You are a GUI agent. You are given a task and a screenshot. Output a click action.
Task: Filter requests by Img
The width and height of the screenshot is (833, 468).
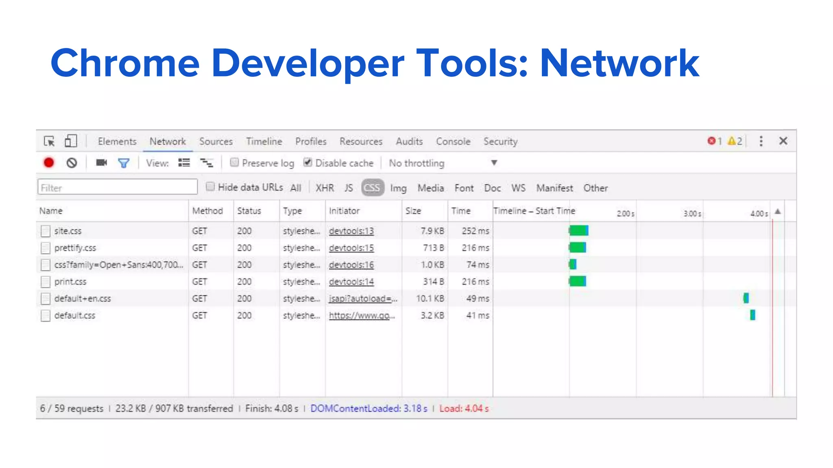(x=398, y=188)
